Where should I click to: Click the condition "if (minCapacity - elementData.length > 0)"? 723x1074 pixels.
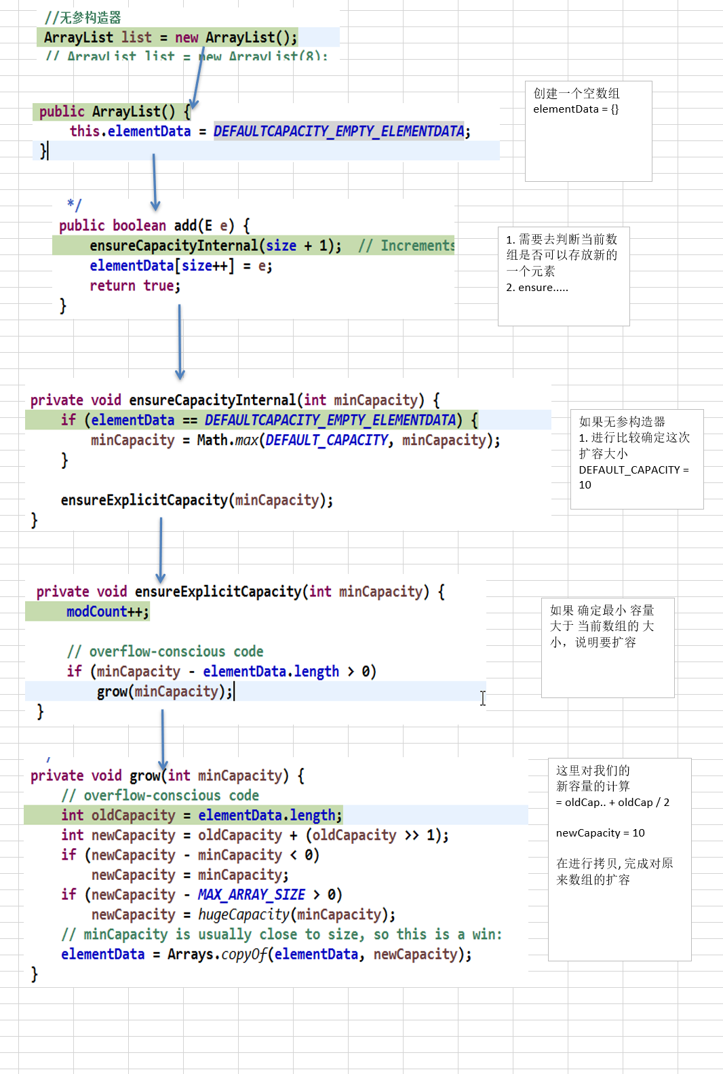221,672
